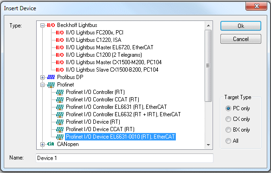Select II/O Lightbus FC200x, PCI
The width and height of the screenshot is (271, 173).
(95, 33)
